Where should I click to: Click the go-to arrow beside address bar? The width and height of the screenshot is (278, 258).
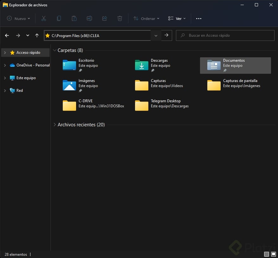coord(166,35)
